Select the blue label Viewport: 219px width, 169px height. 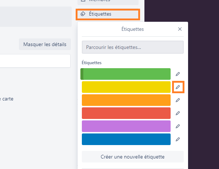126,139
